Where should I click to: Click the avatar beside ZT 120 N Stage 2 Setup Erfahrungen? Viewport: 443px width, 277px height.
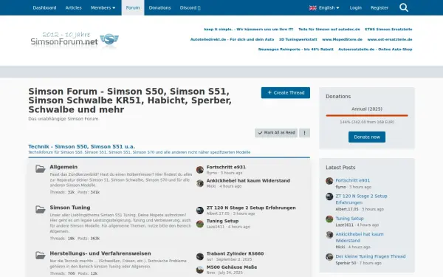pos(200,211)
